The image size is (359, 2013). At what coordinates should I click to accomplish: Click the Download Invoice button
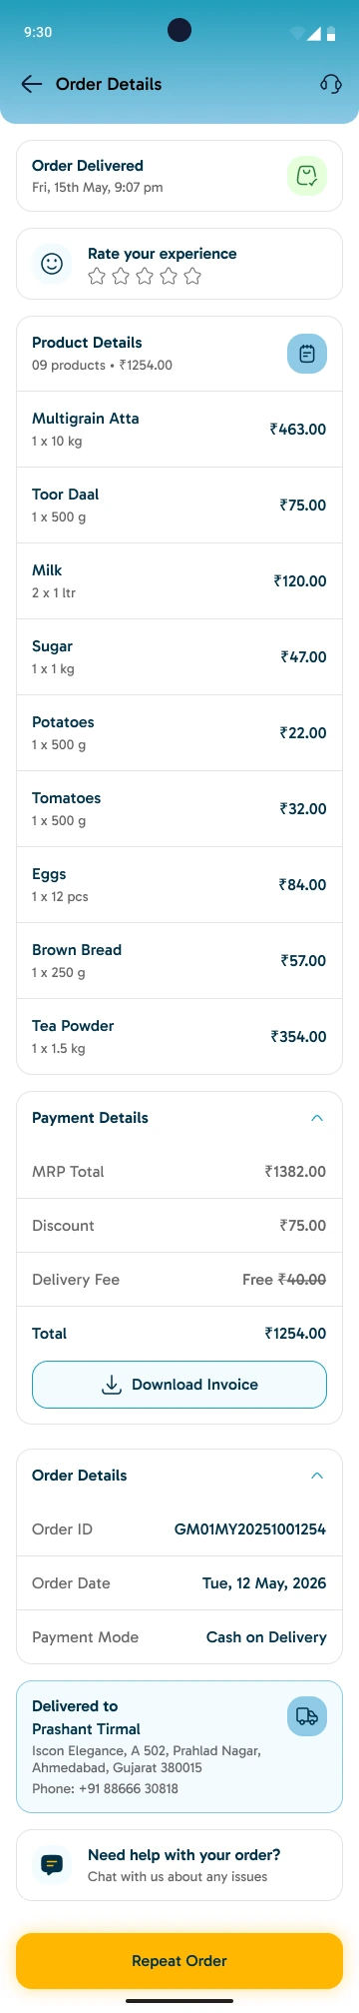(179, 1385)
